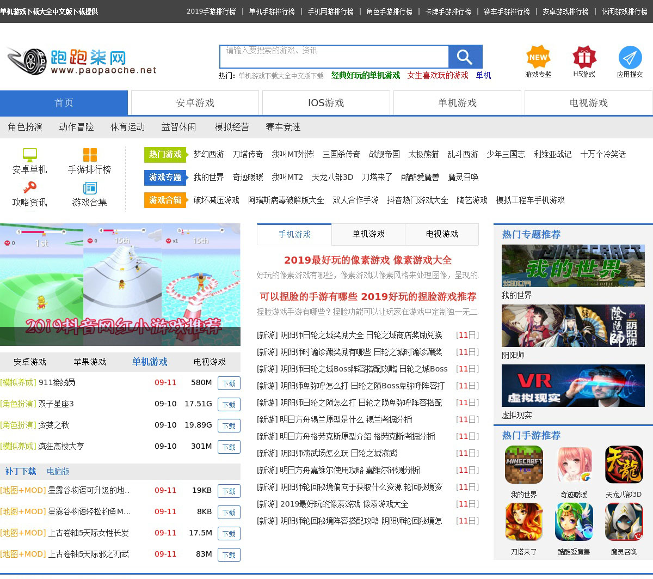Select the 电视游戏 tab in news panel
This screenshot has height=579, width=653.
tap(442, 234)
